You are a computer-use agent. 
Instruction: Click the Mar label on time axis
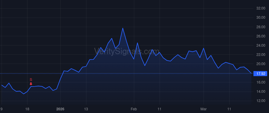(204, 109)
